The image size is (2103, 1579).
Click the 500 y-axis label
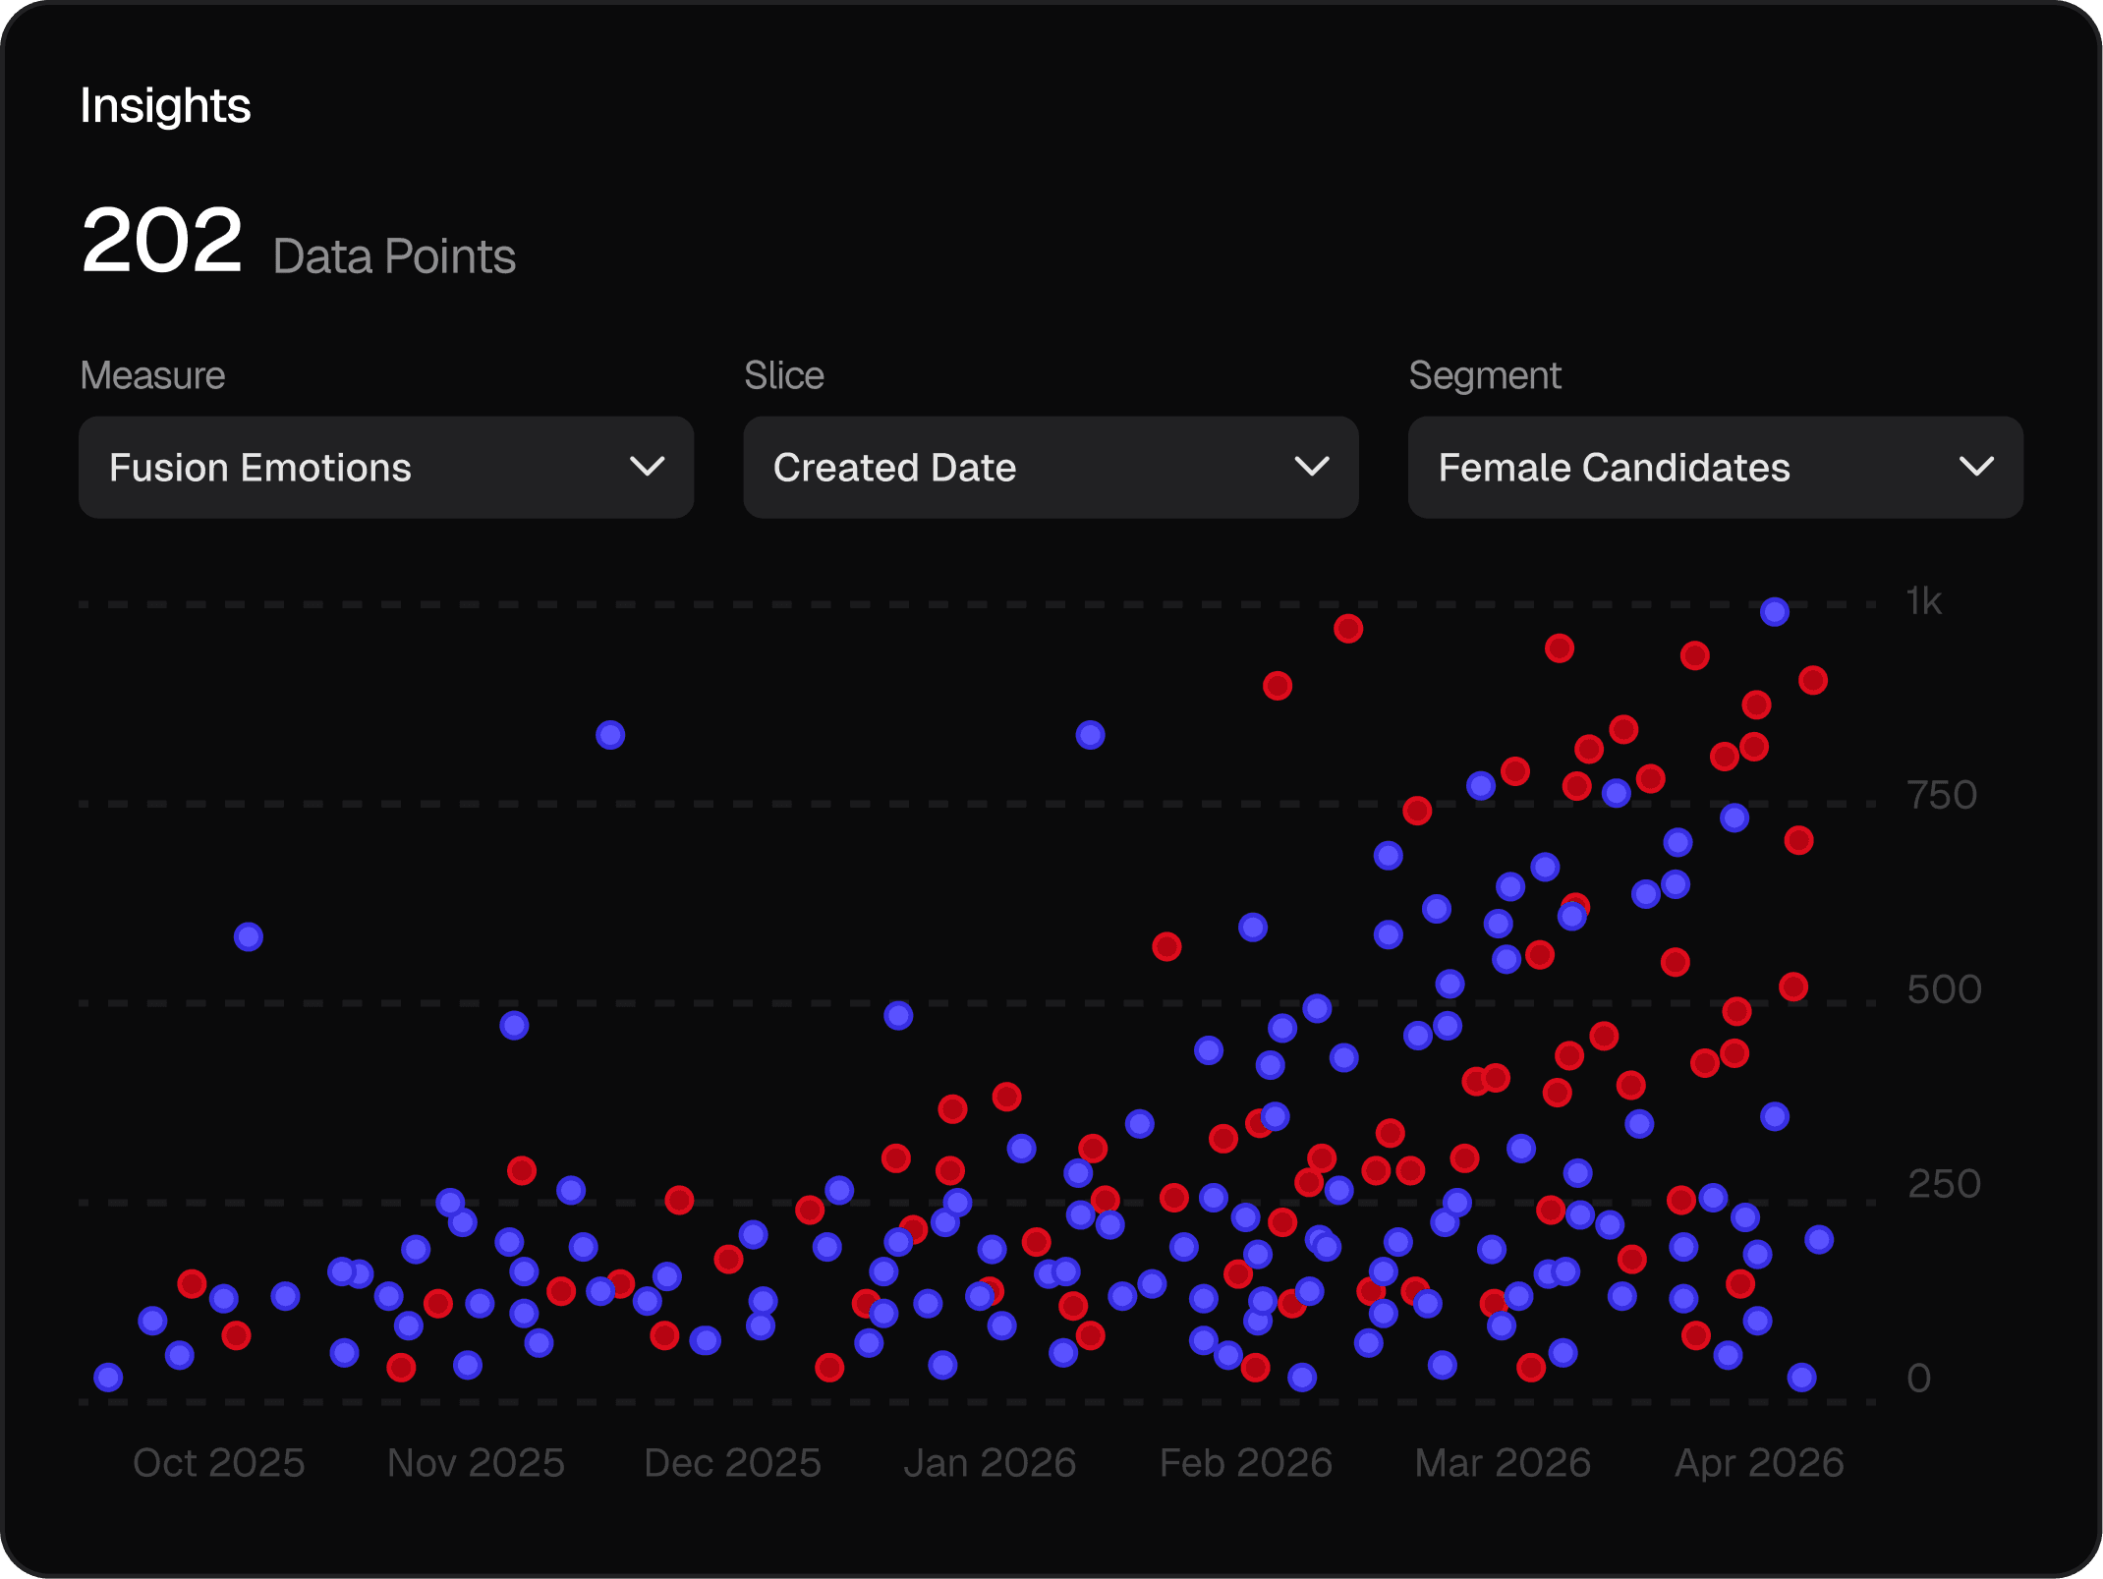coord(1943,989)
